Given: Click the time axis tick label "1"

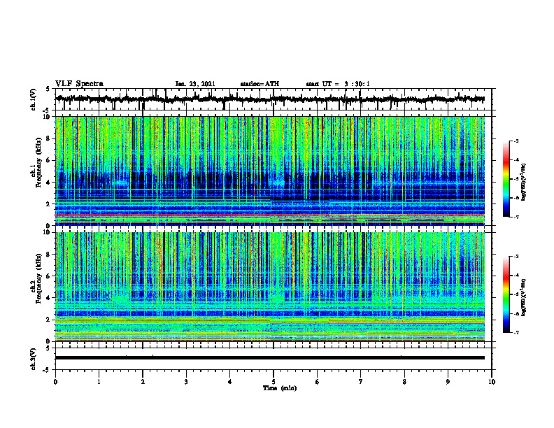Looking at the screenshot, I should pyautogui.click(x=99, y=382).
